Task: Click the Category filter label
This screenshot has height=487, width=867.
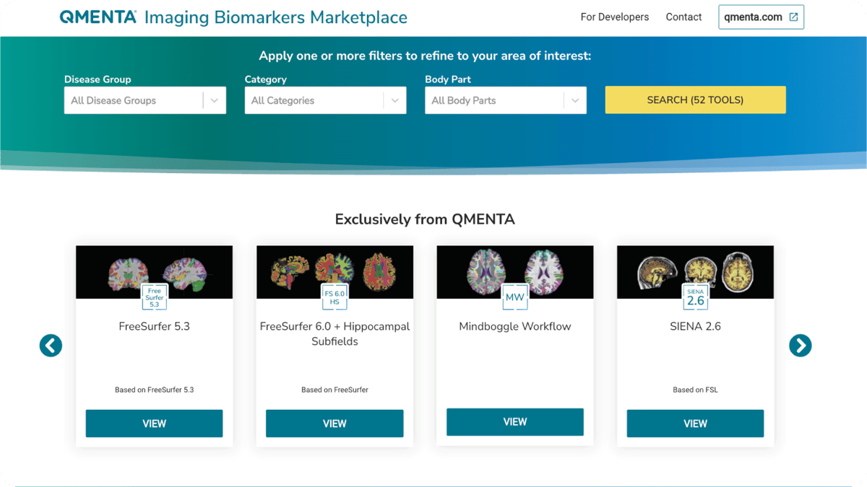Action: [x=266, y=79]
